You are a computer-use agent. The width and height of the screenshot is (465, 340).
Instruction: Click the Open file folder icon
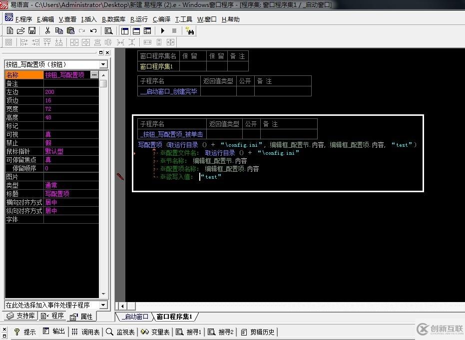point(21,30)
